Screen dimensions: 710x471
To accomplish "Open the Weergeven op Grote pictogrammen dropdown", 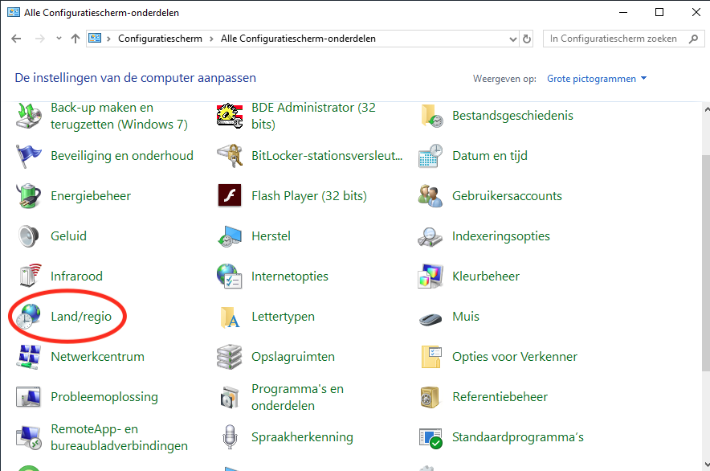I will [597, 79].
